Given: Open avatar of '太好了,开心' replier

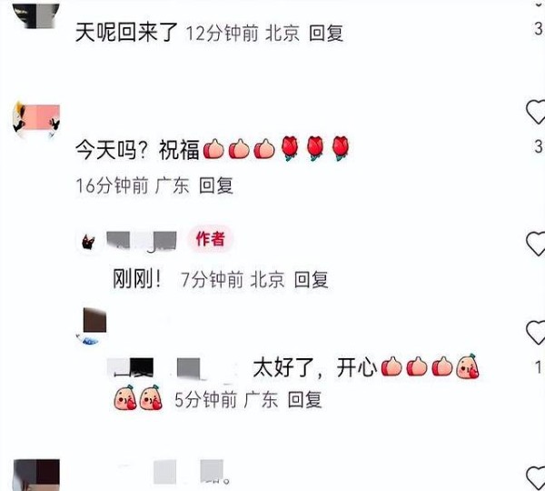Looking at the screenshot, I should point(92,326).
